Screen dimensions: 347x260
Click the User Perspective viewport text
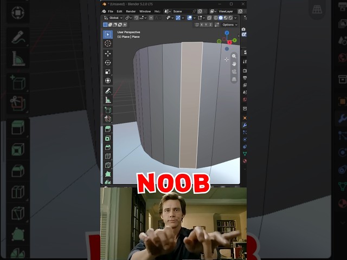pos(128,32)
